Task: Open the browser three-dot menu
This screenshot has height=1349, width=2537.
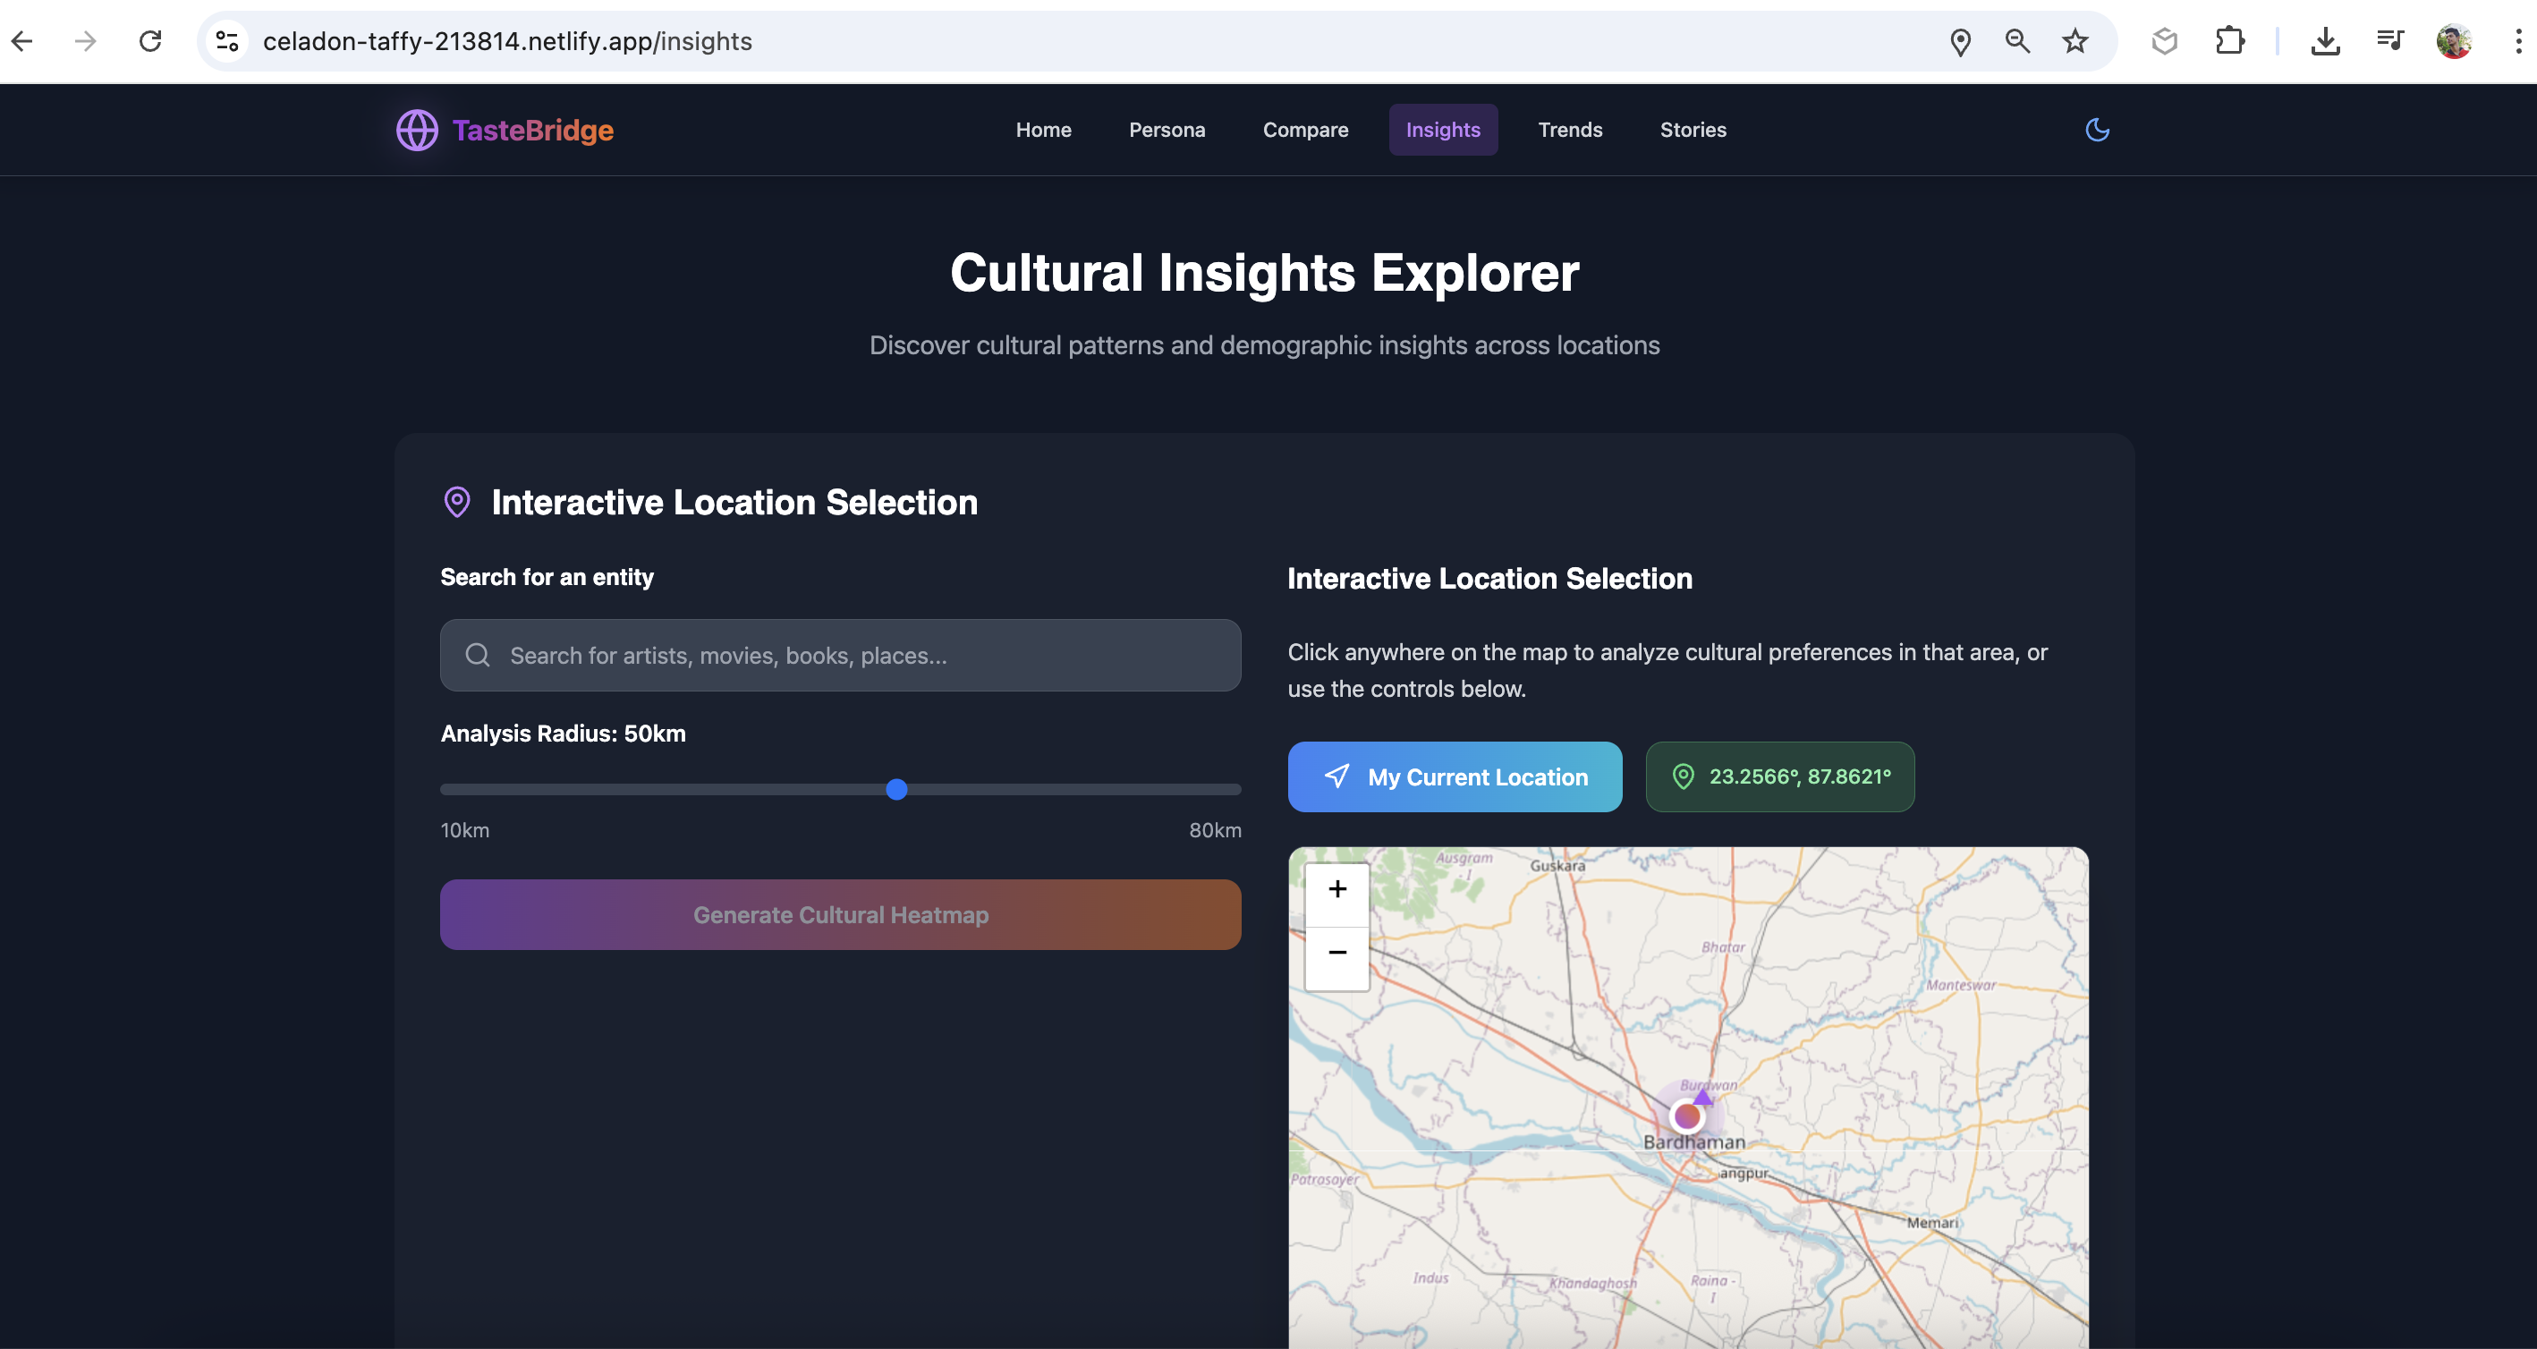Action: 2517,41
